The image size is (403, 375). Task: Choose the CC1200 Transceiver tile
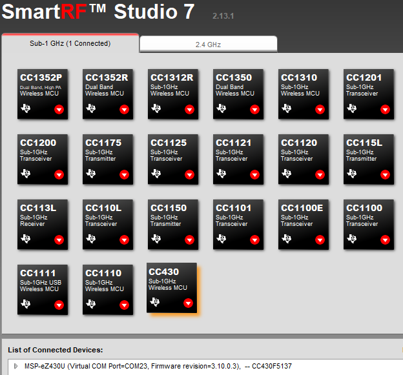click(x=43, y=159)
